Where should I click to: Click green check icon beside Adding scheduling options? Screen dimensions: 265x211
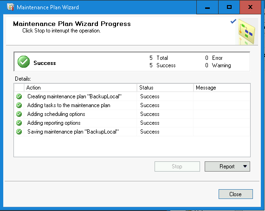(x=19, y=114)
